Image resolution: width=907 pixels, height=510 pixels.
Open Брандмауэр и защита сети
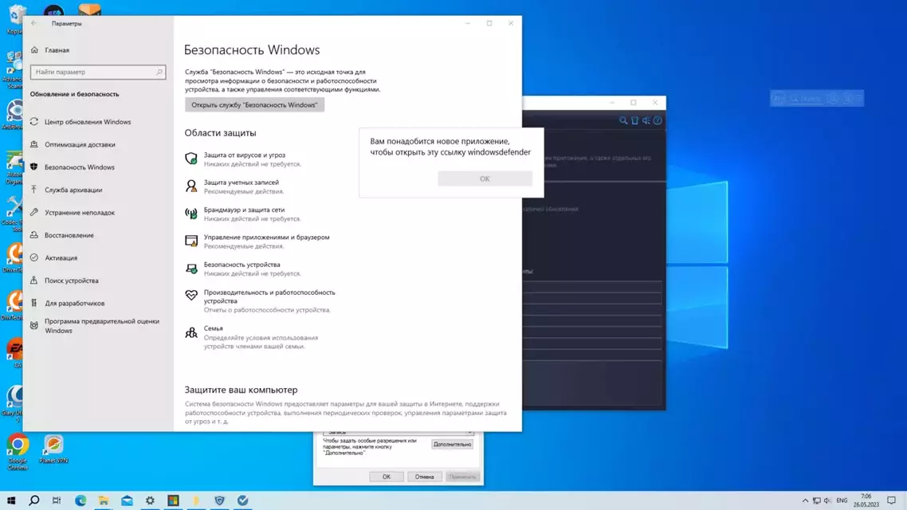pyautogui.click(x=244, y=210)
